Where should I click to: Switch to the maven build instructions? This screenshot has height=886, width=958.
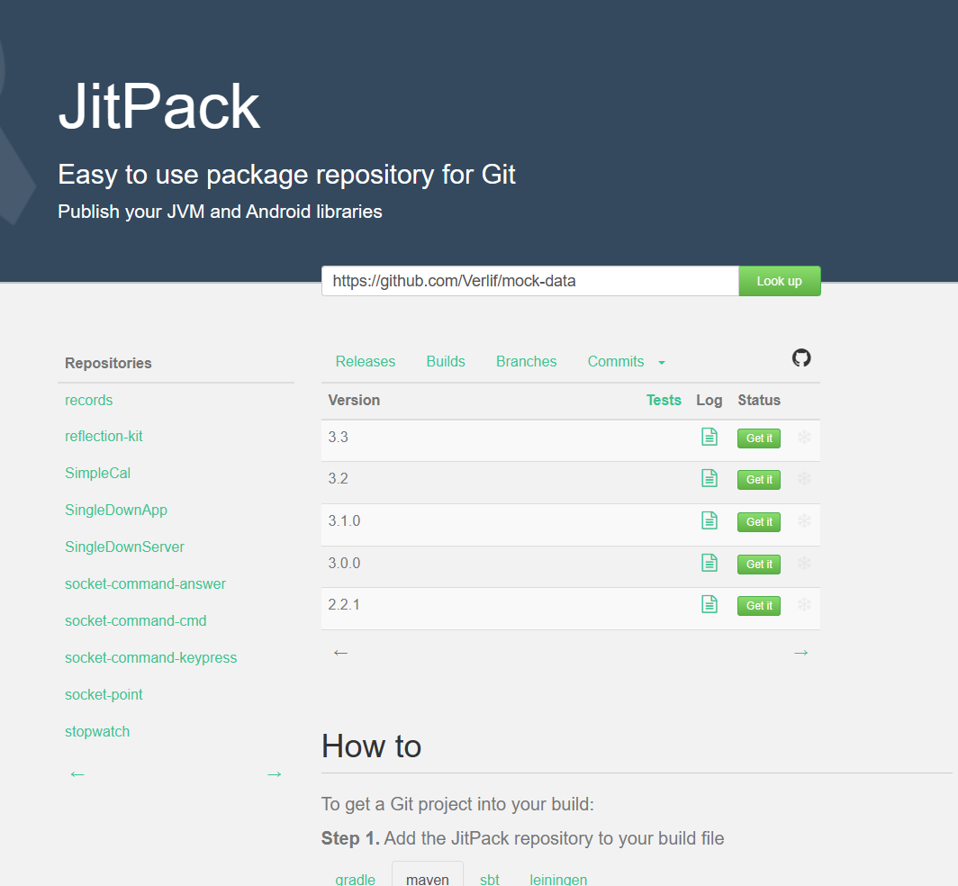click(427, 878)
